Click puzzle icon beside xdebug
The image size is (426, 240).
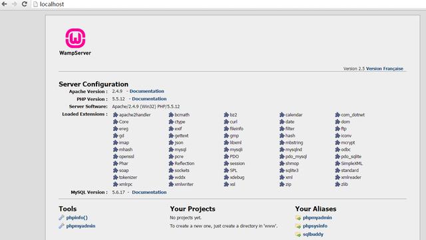click(x=226, y=178)
